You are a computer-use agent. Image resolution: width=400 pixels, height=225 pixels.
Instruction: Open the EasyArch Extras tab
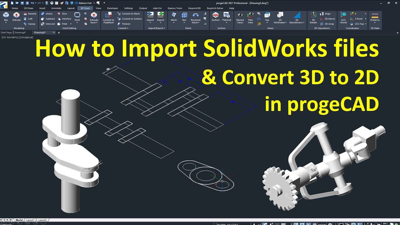214,8
